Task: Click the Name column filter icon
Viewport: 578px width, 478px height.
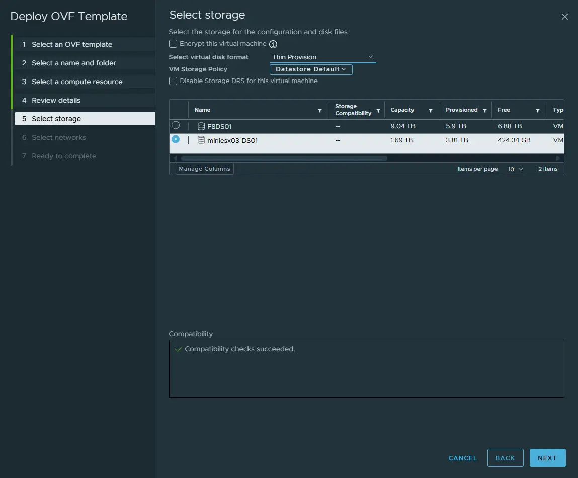Action: [320, 110]
